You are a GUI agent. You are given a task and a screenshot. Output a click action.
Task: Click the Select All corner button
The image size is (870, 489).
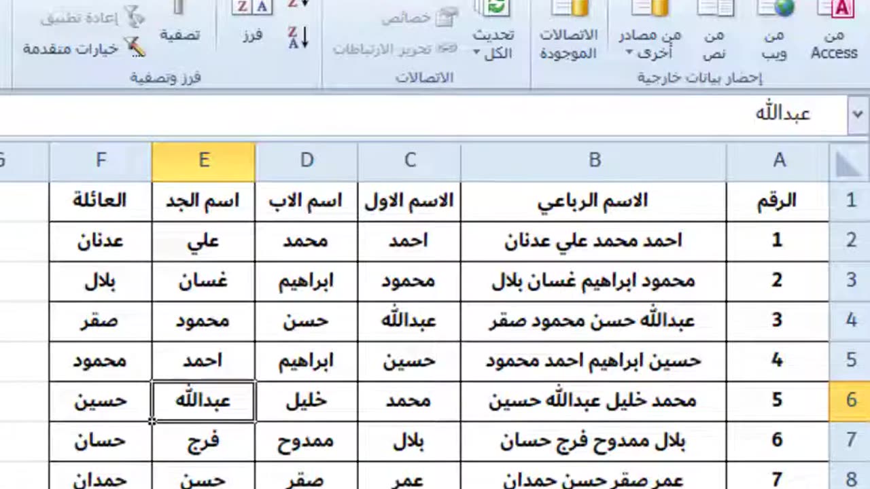(849, 162)
